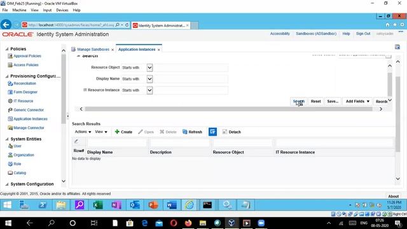Select the Application Instances tab
407x229 pixels.
(x=137, y=50)
